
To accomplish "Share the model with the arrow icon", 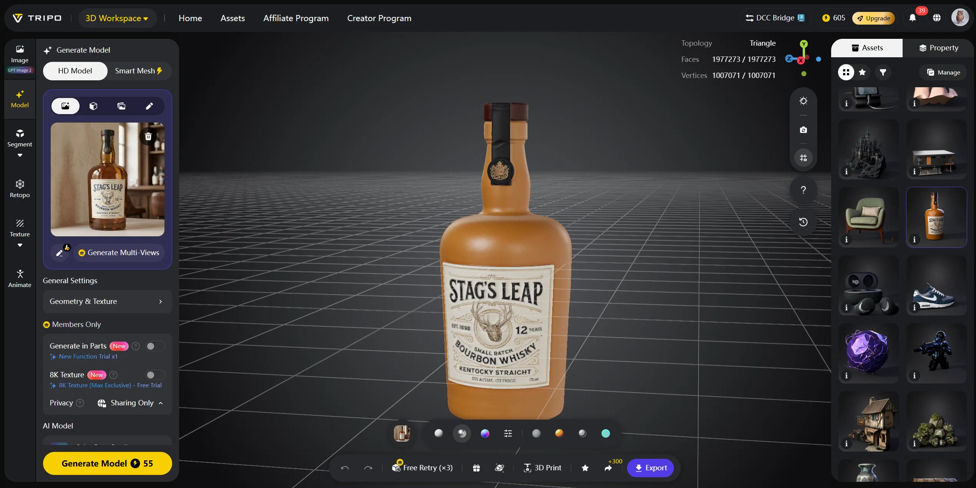I will click(608, 468).
